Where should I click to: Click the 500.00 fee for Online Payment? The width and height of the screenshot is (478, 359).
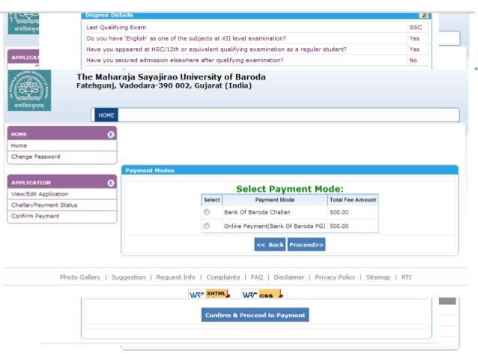click(339, 226)
